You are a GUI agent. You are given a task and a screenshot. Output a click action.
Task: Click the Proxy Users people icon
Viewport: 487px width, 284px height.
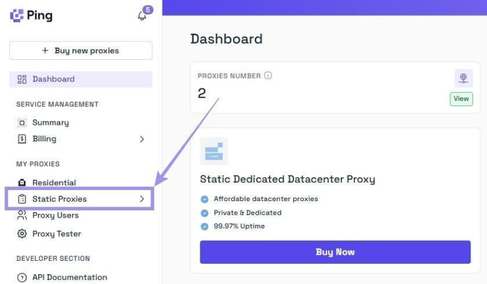coord(22,215)
